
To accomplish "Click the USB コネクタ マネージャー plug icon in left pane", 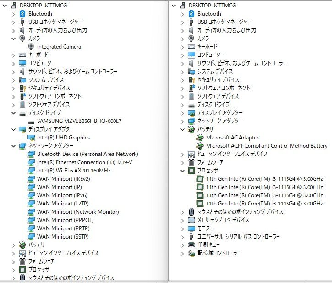I will point(22,22).
